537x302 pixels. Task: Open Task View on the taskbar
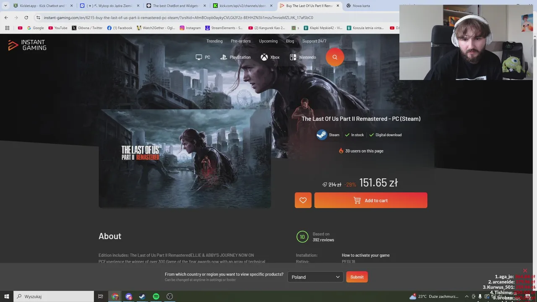(x=101, y=297)
